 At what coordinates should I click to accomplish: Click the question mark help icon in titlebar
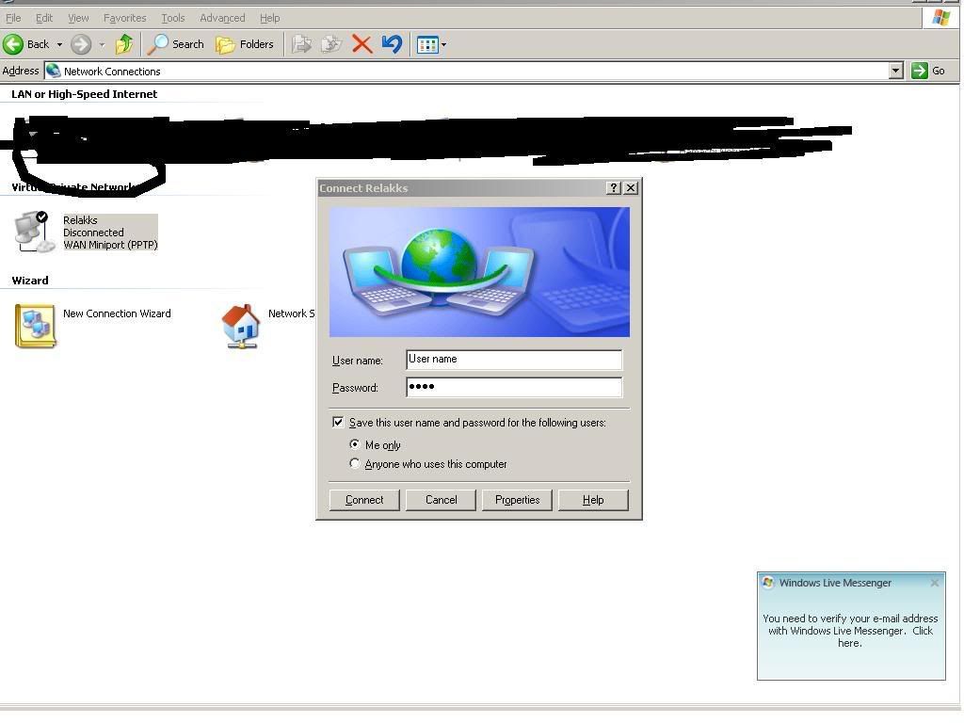[x=614, y=188]
